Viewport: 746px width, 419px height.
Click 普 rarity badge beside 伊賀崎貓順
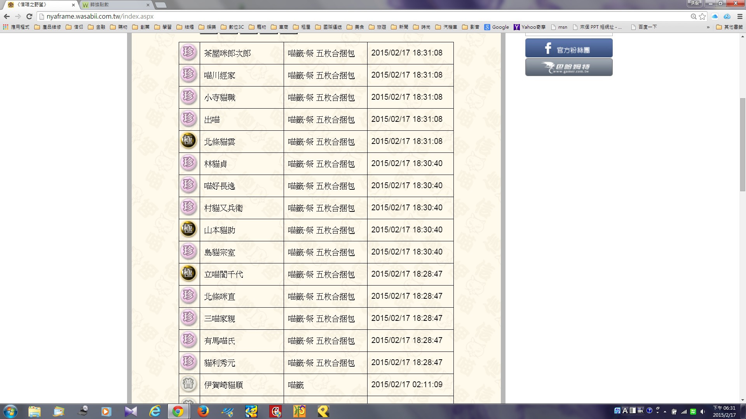pos(188,384)
